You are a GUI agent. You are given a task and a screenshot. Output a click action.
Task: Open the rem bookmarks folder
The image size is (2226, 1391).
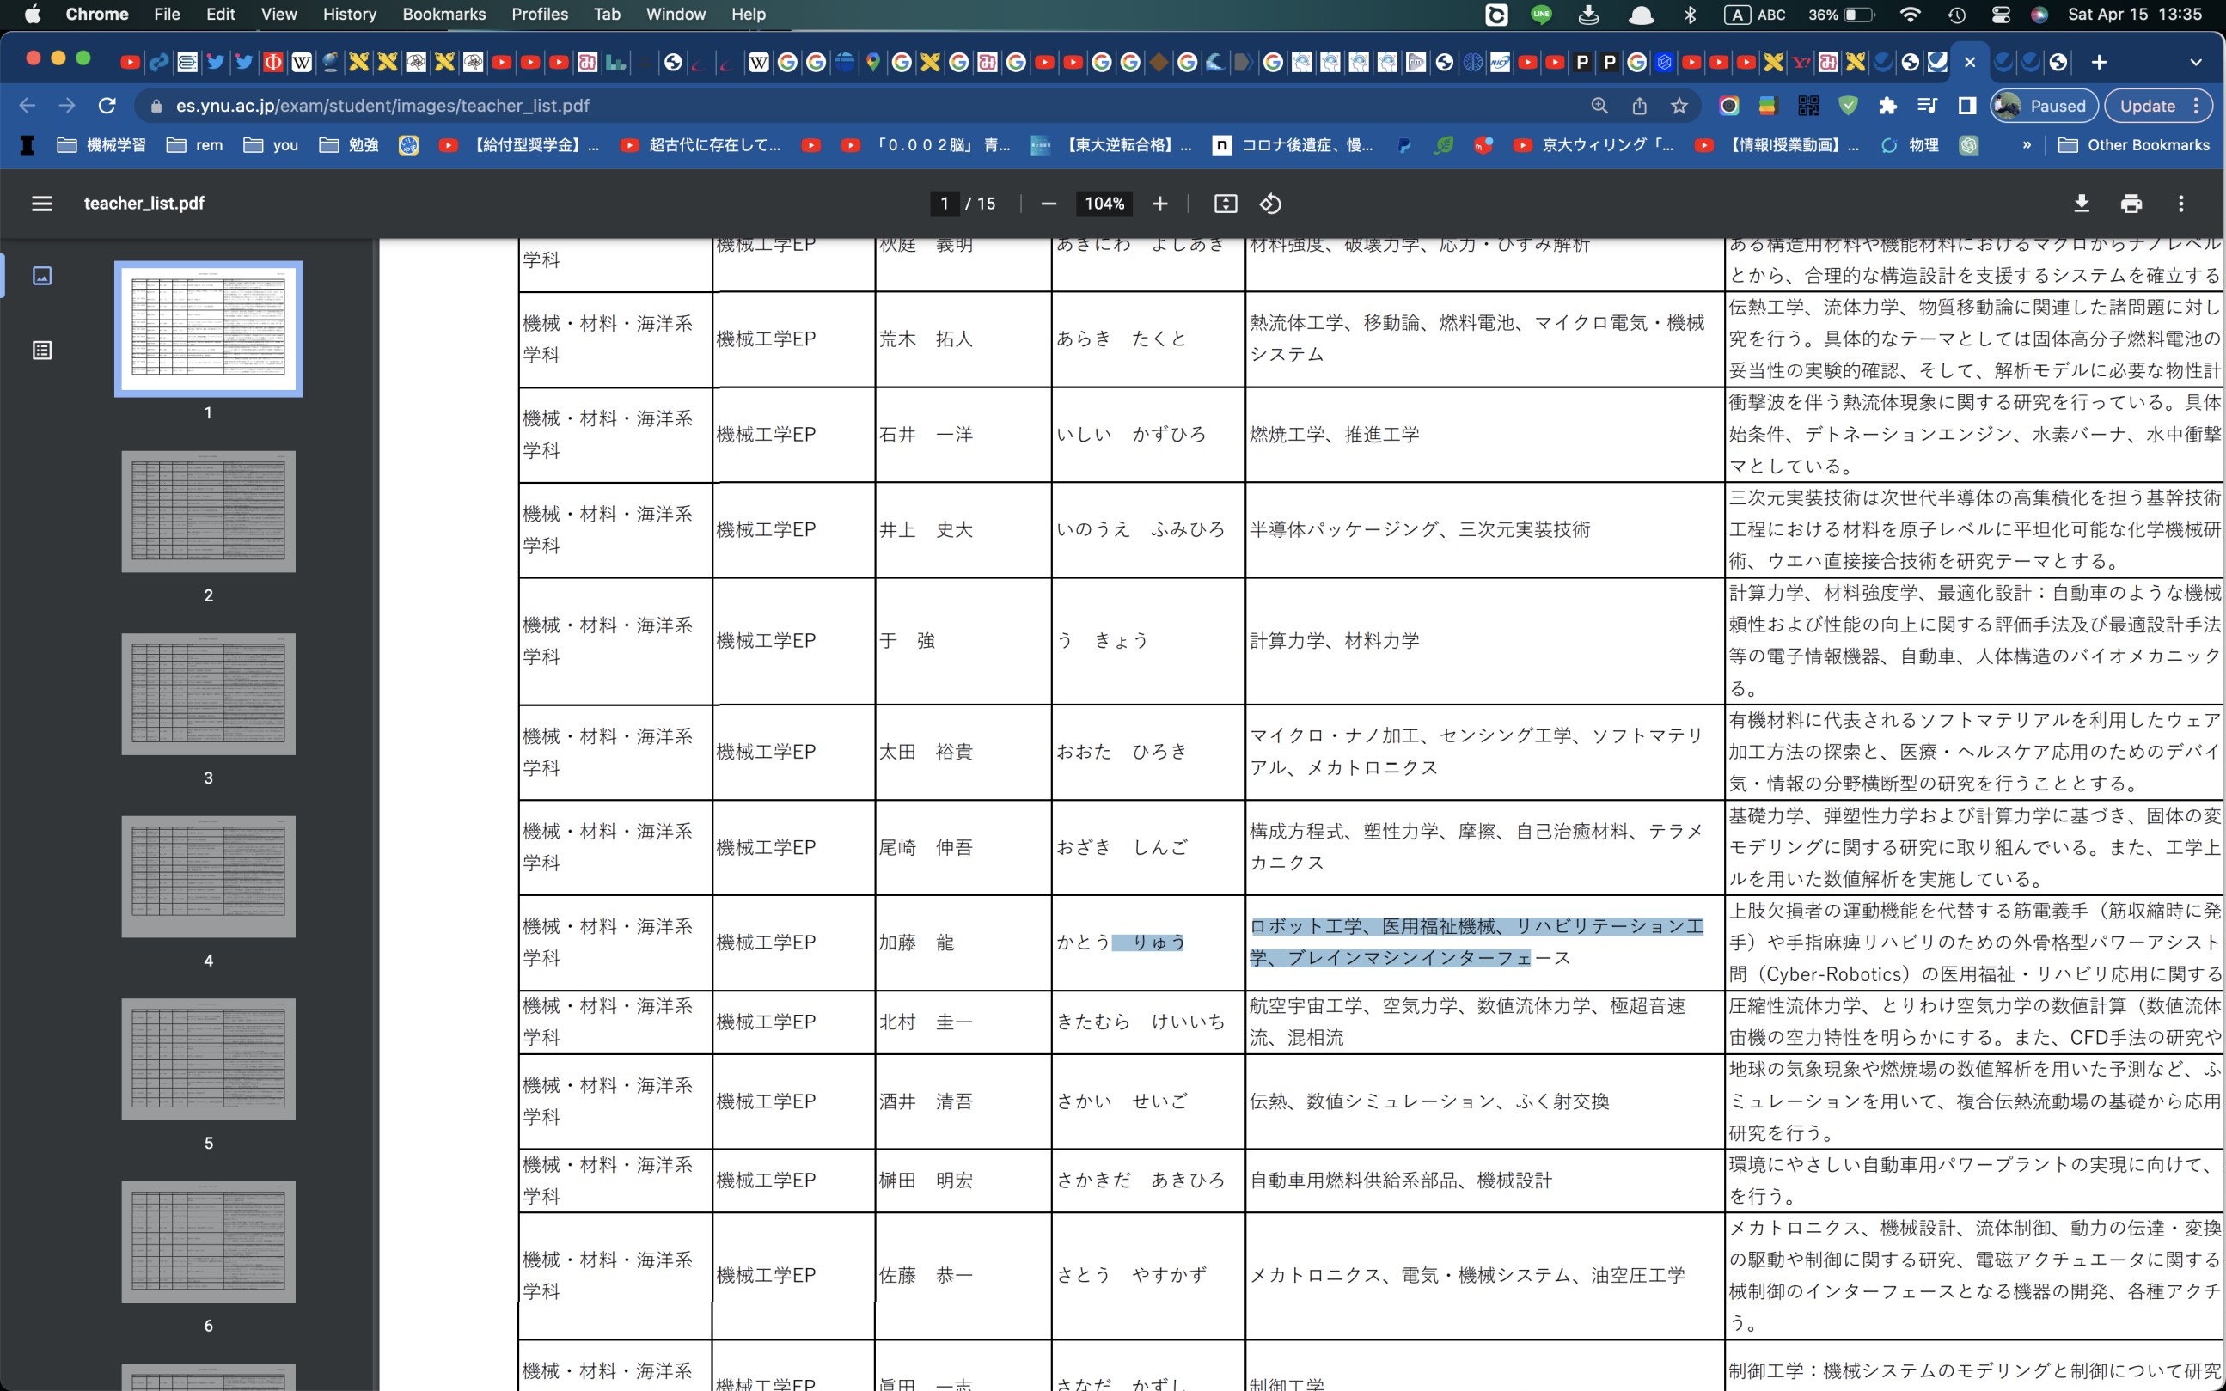pyautogui.click(x=194, y=144)
